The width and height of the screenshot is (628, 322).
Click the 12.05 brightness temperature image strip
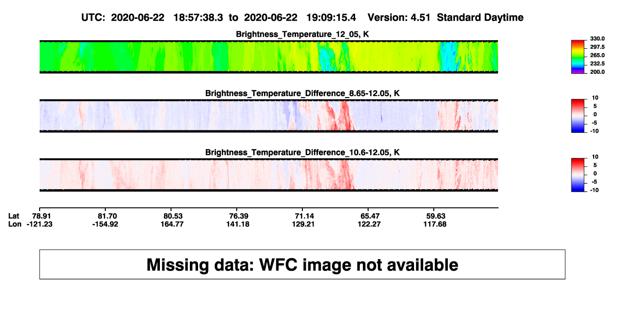pos(269,57)
